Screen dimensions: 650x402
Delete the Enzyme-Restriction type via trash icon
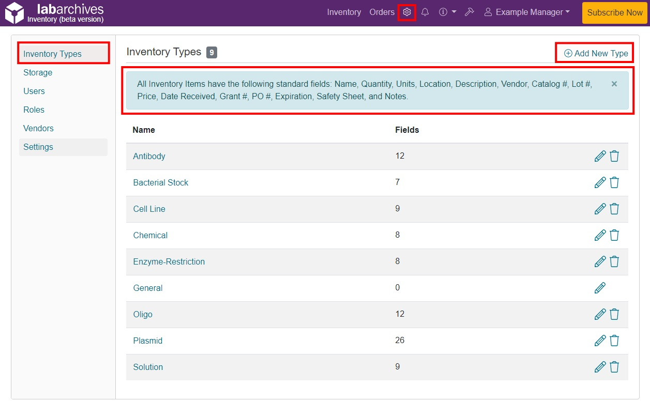click(x=614, y=261)
